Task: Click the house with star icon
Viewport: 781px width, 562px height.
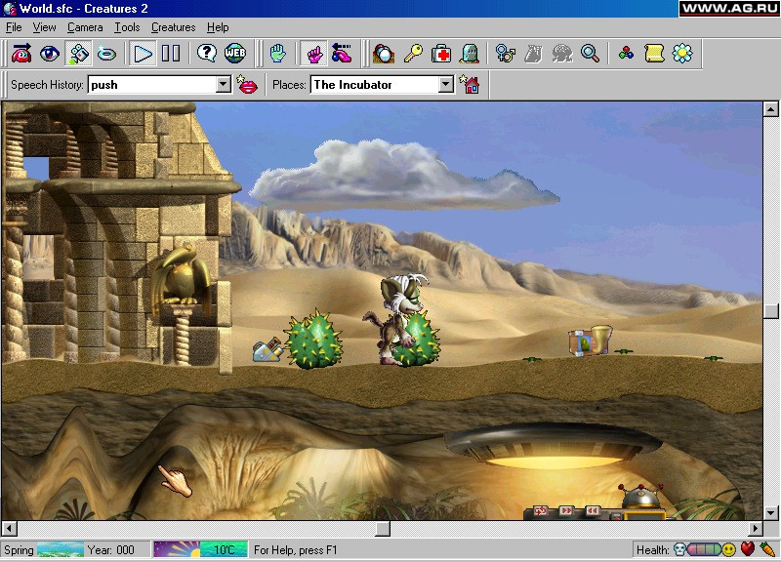Action: tap(471, 85)
